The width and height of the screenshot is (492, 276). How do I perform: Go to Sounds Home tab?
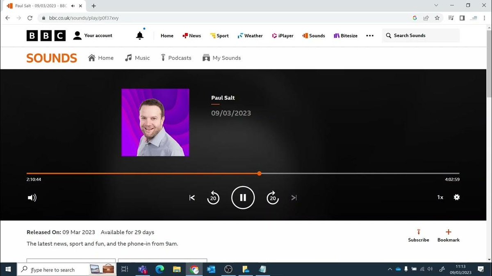click(101, 58)
